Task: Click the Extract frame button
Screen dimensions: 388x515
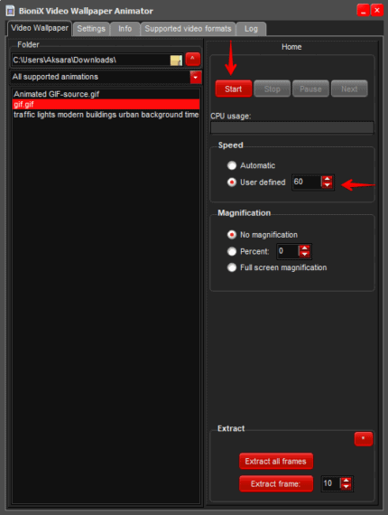Action: coord(276,483)
